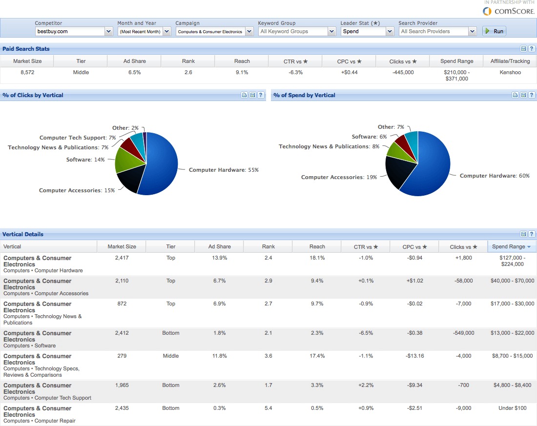Open help for Paid Search Stats panel
This screenshot has width=537, height=426.
point(532,49)
